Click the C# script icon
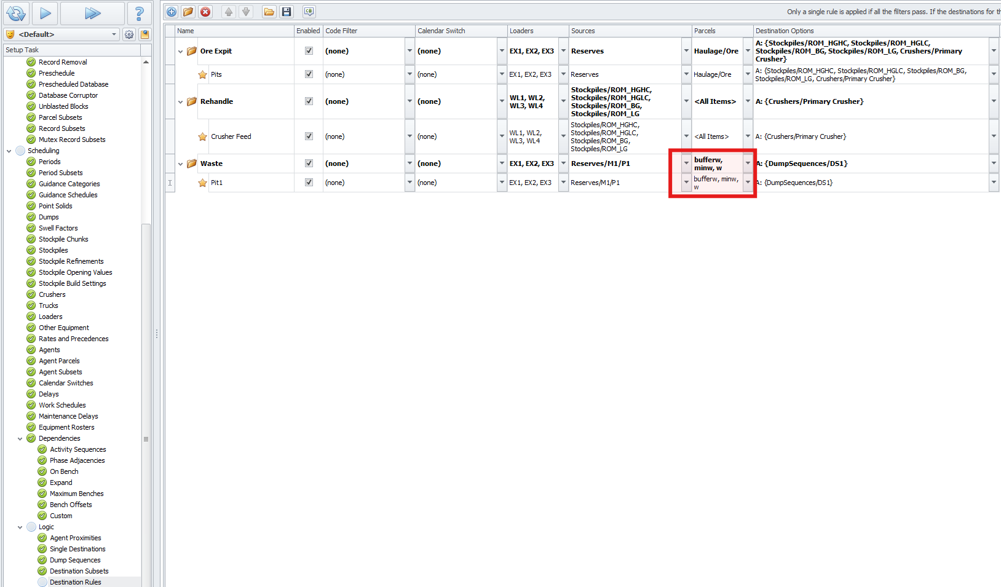This screenshot has width=1001, height=587. [x=309, y=12]
